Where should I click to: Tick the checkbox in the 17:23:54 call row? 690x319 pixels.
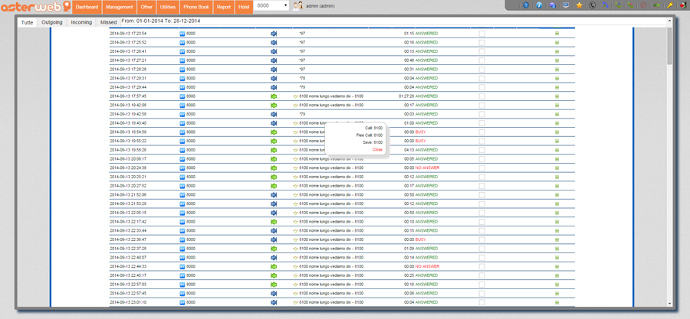coord(482,34)
